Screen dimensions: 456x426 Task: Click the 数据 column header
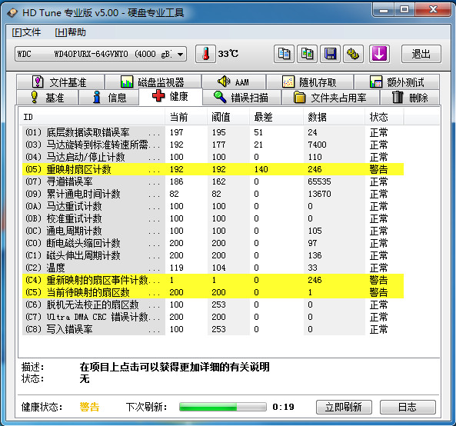[334, 117]
